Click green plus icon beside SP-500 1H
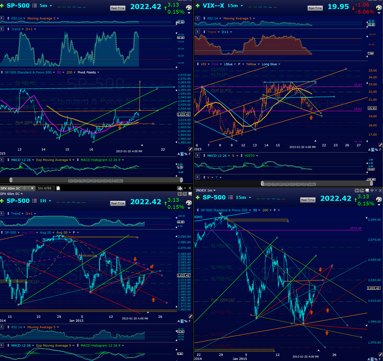The width and height of the screenshot is (383, 361). (x=2, y=201)
